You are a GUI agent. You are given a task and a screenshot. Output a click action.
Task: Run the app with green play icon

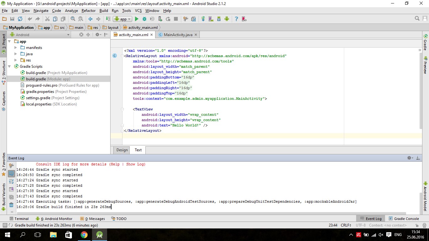137,19
